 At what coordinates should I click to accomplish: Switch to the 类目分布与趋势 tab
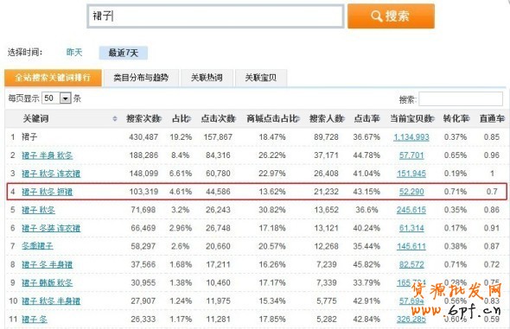(141, 78)
